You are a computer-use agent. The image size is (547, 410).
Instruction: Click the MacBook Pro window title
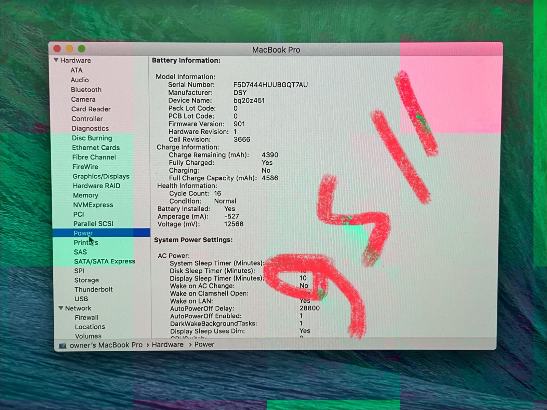pyautogui.click(x=276, y=50)
